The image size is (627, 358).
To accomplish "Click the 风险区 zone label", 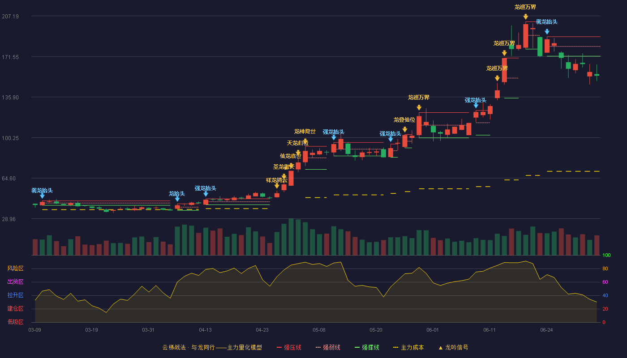I will (x=16, y=268).
